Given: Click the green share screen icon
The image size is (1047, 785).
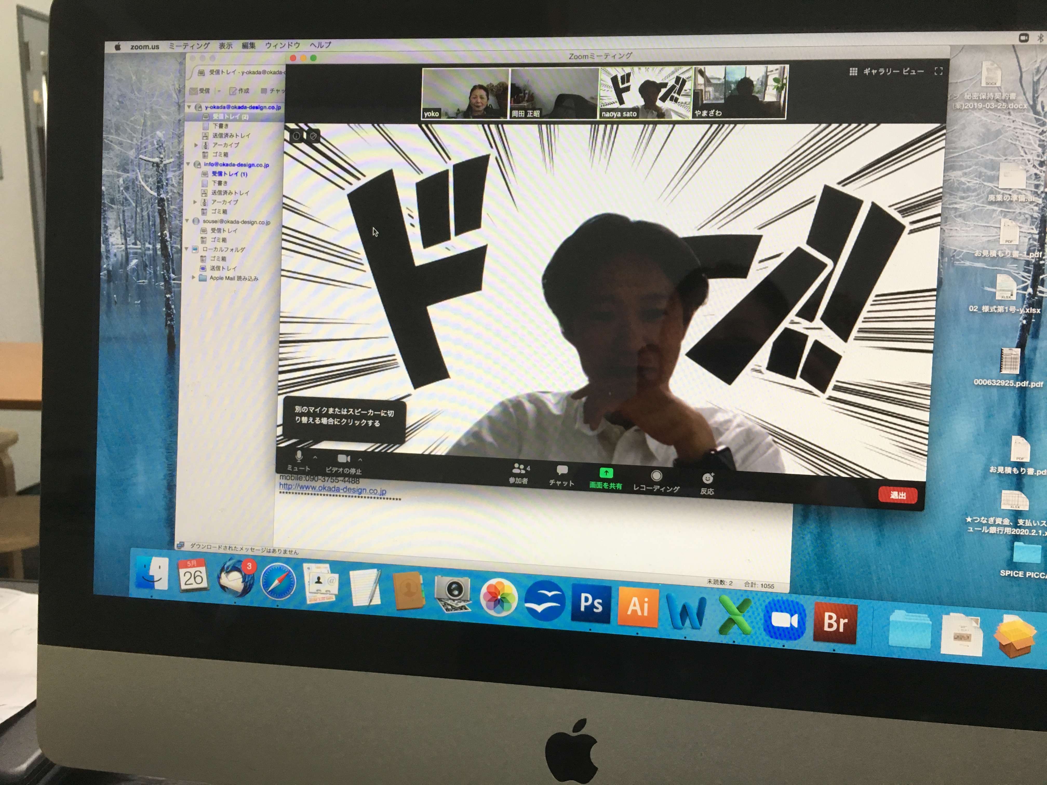Looking at the screenshot, I should [x=606, y=473].
